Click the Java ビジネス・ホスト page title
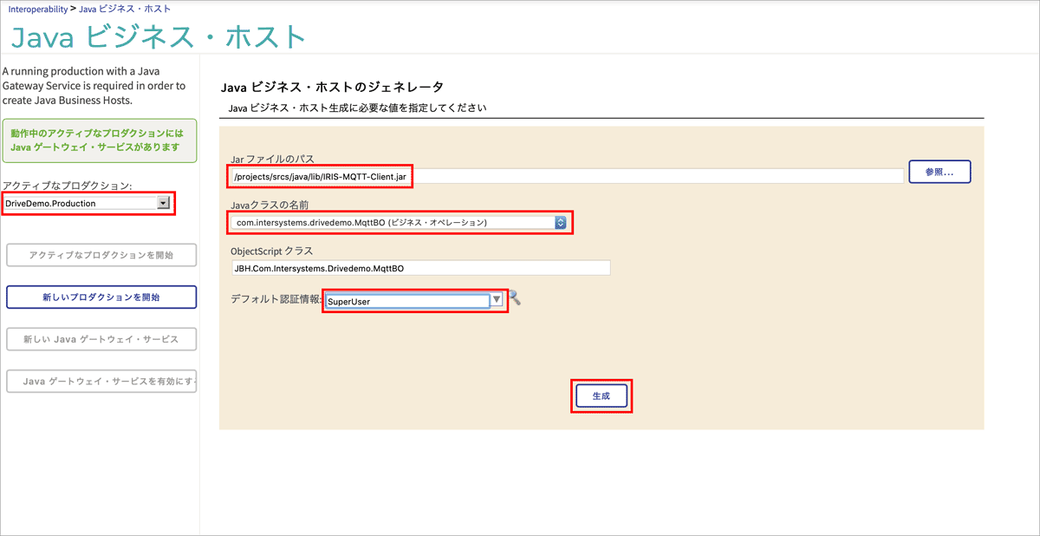The height and width of the screenshot is (536, 1040). [158, 37]
